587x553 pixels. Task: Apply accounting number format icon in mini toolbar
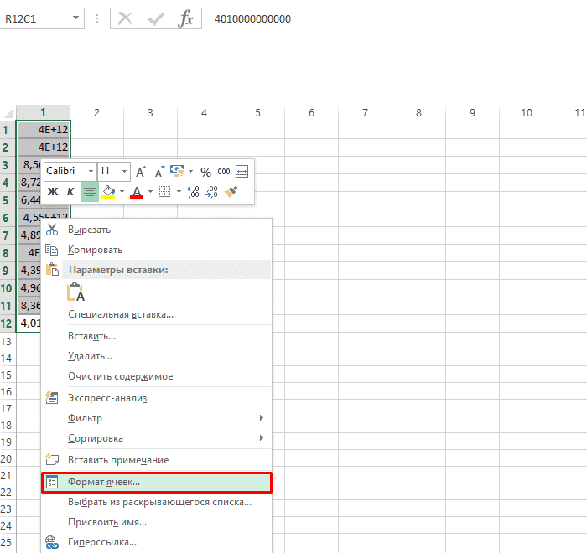coord(177,172)
